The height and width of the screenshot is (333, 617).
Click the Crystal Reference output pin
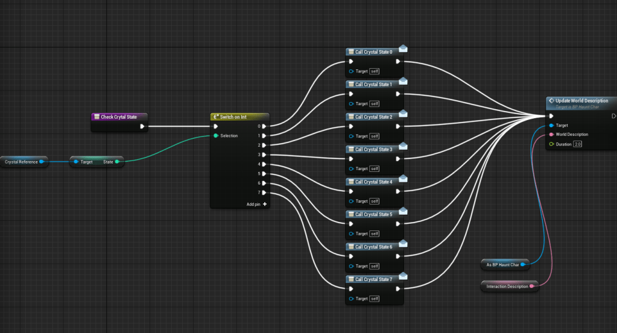pyautogui.click(x=41, y=162)
